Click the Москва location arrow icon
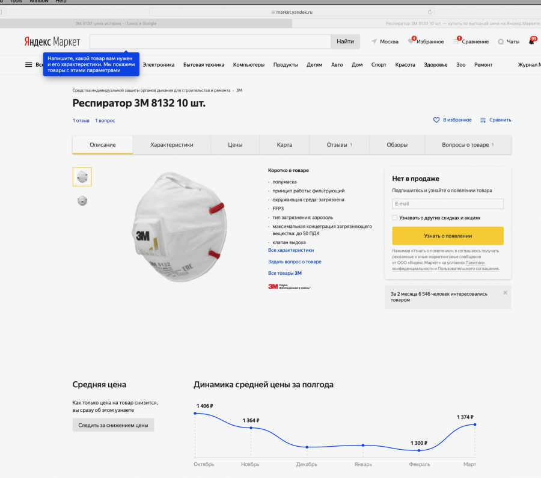Screen dimensions: 541x478 374,41
